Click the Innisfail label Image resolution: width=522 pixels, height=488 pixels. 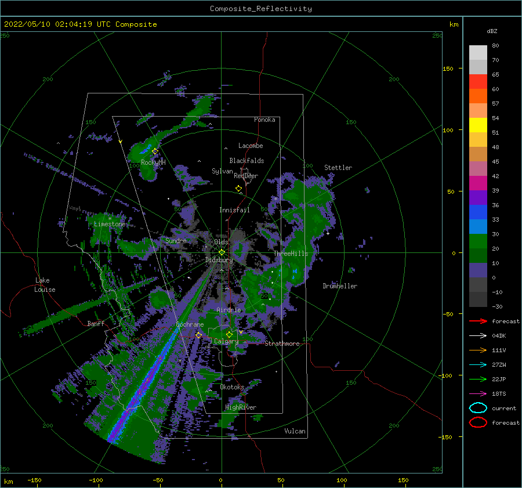point(234,210)
